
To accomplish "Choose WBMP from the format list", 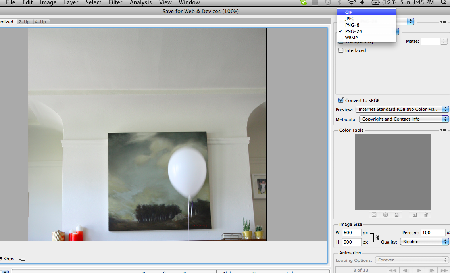I will point(367,38).
